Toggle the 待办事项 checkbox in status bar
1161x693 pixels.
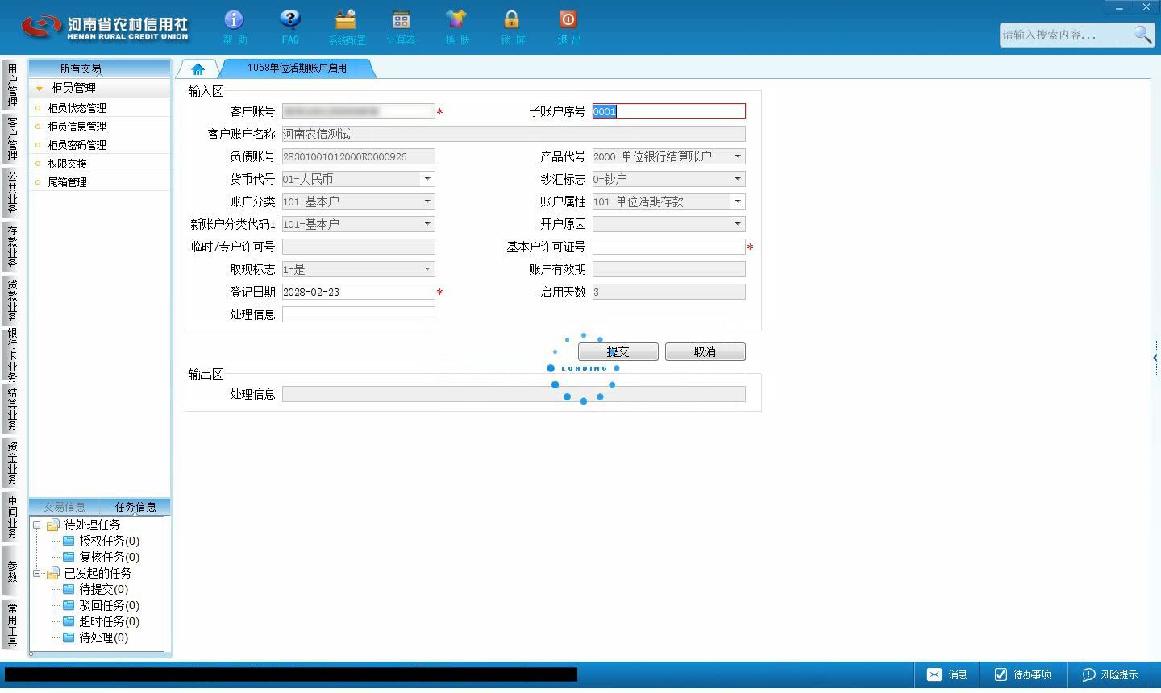point(1001,674)
